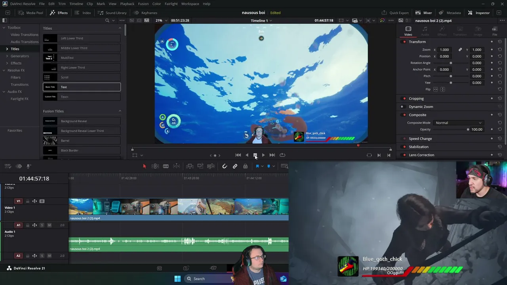
Task: Select the nausous boi 2 video clip on V1
Action: (179, 209)
